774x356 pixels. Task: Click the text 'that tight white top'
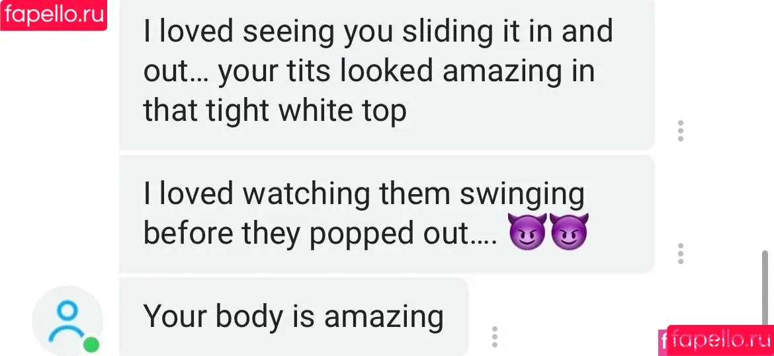coord(275,111)
